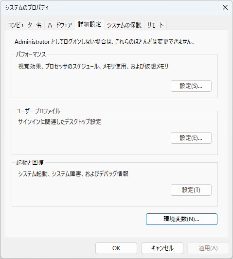Open the リモート tab

pos(156,25)
